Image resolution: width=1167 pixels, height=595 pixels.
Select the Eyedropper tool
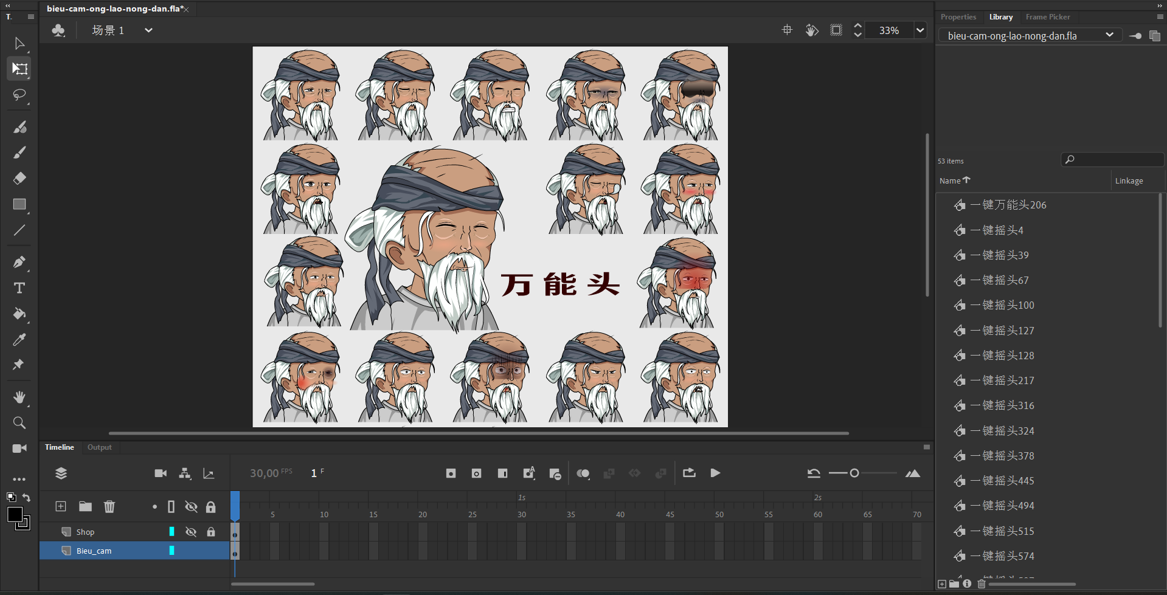click(x=19, y=340)
